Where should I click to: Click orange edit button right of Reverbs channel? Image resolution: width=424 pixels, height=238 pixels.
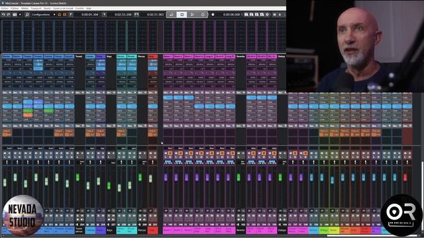click(x=253, y=153)
